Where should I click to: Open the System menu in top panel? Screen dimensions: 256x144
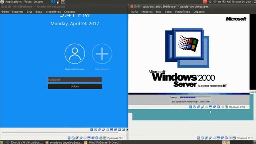[38, 2]
